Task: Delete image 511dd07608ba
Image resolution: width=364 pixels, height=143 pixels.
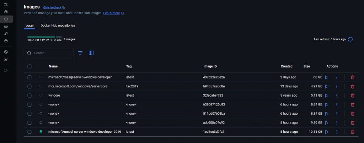Action: tap(352, 114)
